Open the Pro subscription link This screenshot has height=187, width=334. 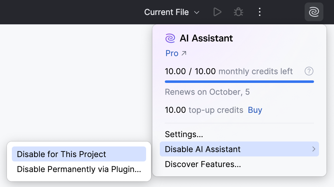[x=171, y=53]
